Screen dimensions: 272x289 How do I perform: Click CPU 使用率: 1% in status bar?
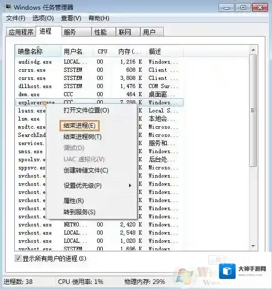coord(80,282)
